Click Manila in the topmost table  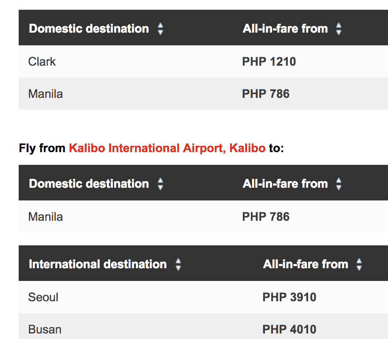click(x=45, y=94)
